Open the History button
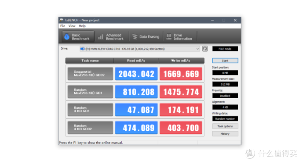Screen dimensions: 299x161 [x=225, y=134]
